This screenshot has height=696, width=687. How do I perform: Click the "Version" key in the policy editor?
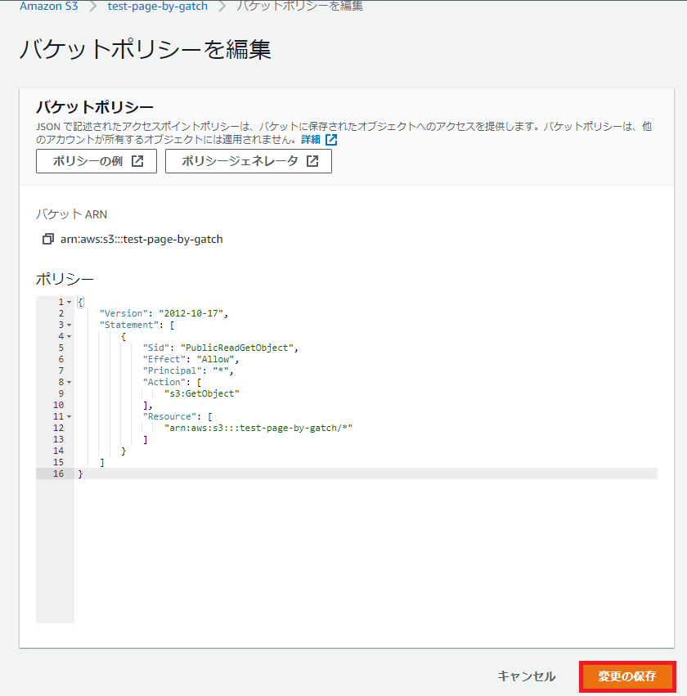pyautogui.click(x=123, y=313)
